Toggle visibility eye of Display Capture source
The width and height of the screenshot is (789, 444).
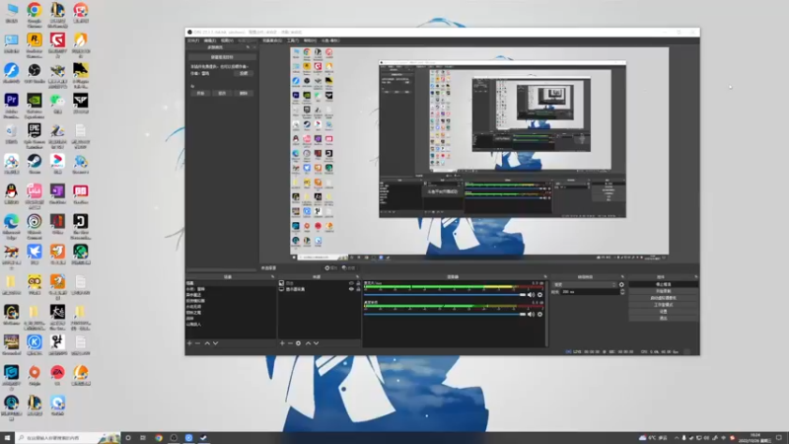[351, 289]
